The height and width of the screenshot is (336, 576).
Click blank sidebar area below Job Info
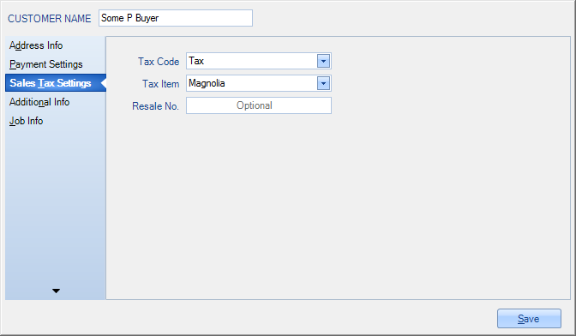click(x=55, y=206)
